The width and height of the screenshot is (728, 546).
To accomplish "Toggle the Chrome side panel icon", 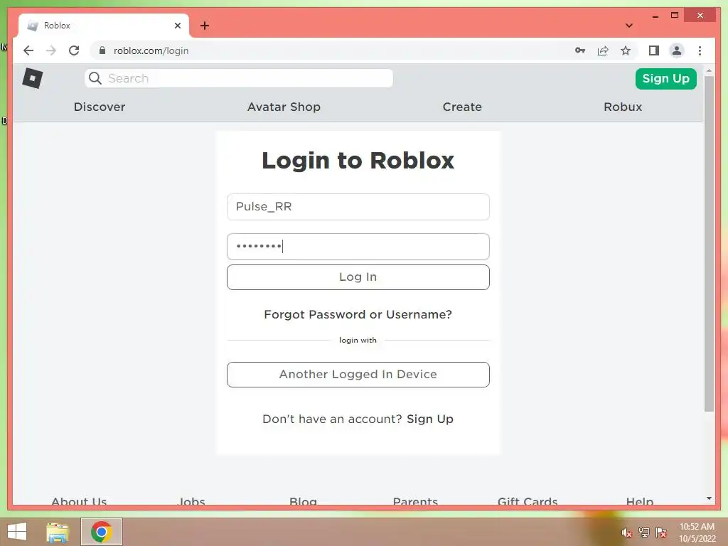I will (654, 50).
